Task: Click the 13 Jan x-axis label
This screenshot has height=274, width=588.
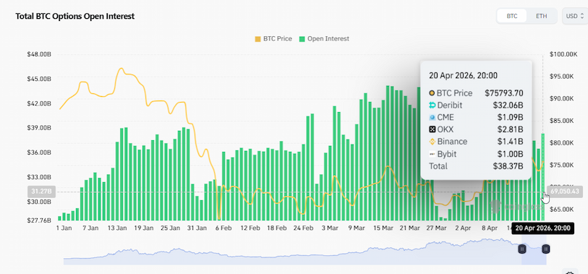Action: click(x=117, y=228)
